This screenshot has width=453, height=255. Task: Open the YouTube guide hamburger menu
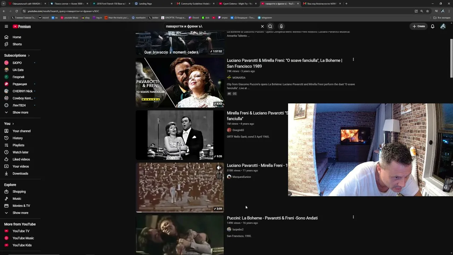pyautogui.click(x=6, y=26)
